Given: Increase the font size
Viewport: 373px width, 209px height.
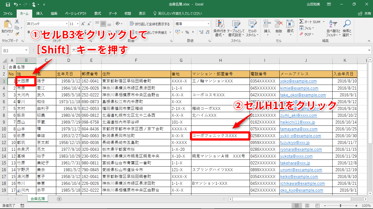Looking at the screenshot, I should (x=83, y=24).
